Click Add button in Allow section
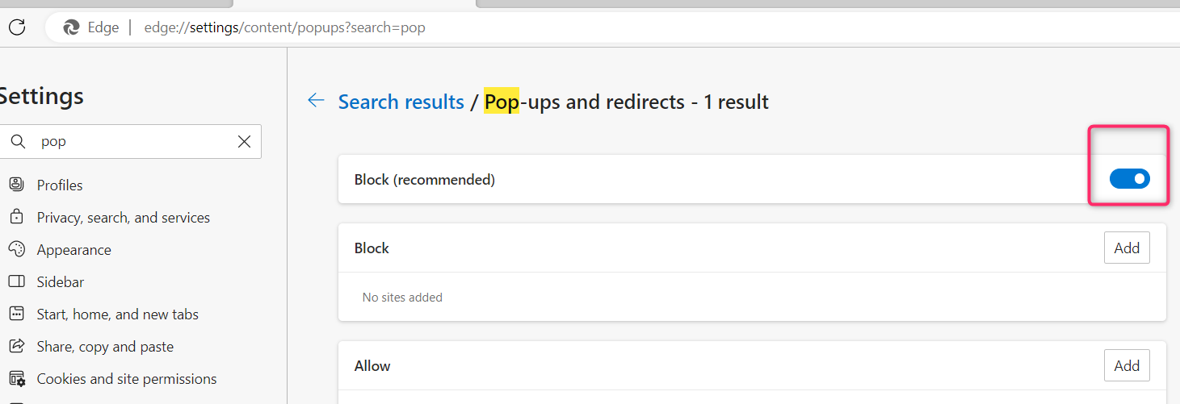 [1127, 366]
